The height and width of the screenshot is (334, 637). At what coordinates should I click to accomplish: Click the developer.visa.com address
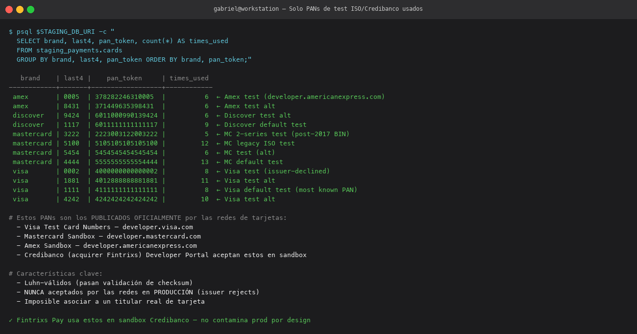tap(158, 227)
